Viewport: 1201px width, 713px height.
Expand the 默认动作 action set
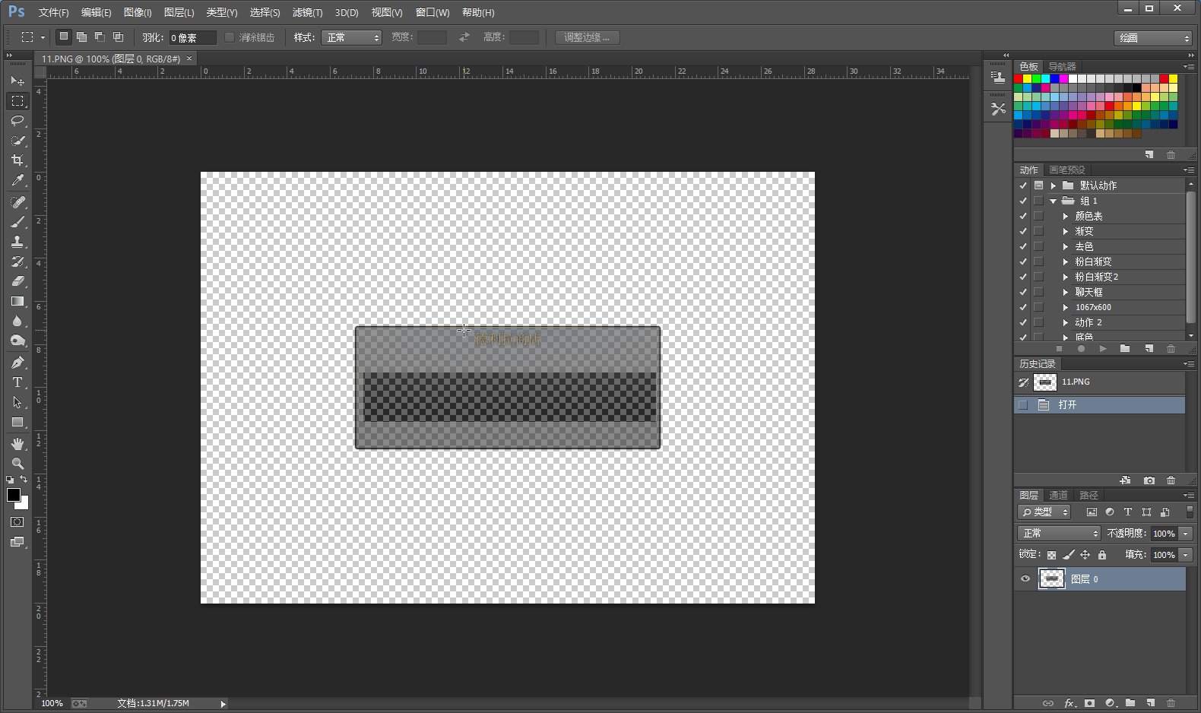tap(1054, 185)
